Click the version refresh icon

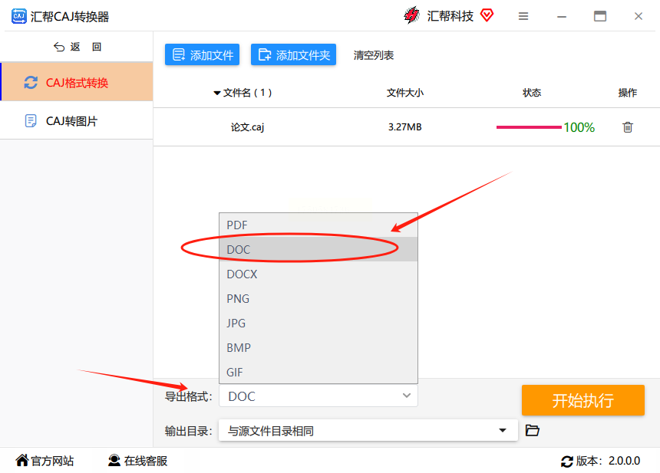(x=567, y=462)
